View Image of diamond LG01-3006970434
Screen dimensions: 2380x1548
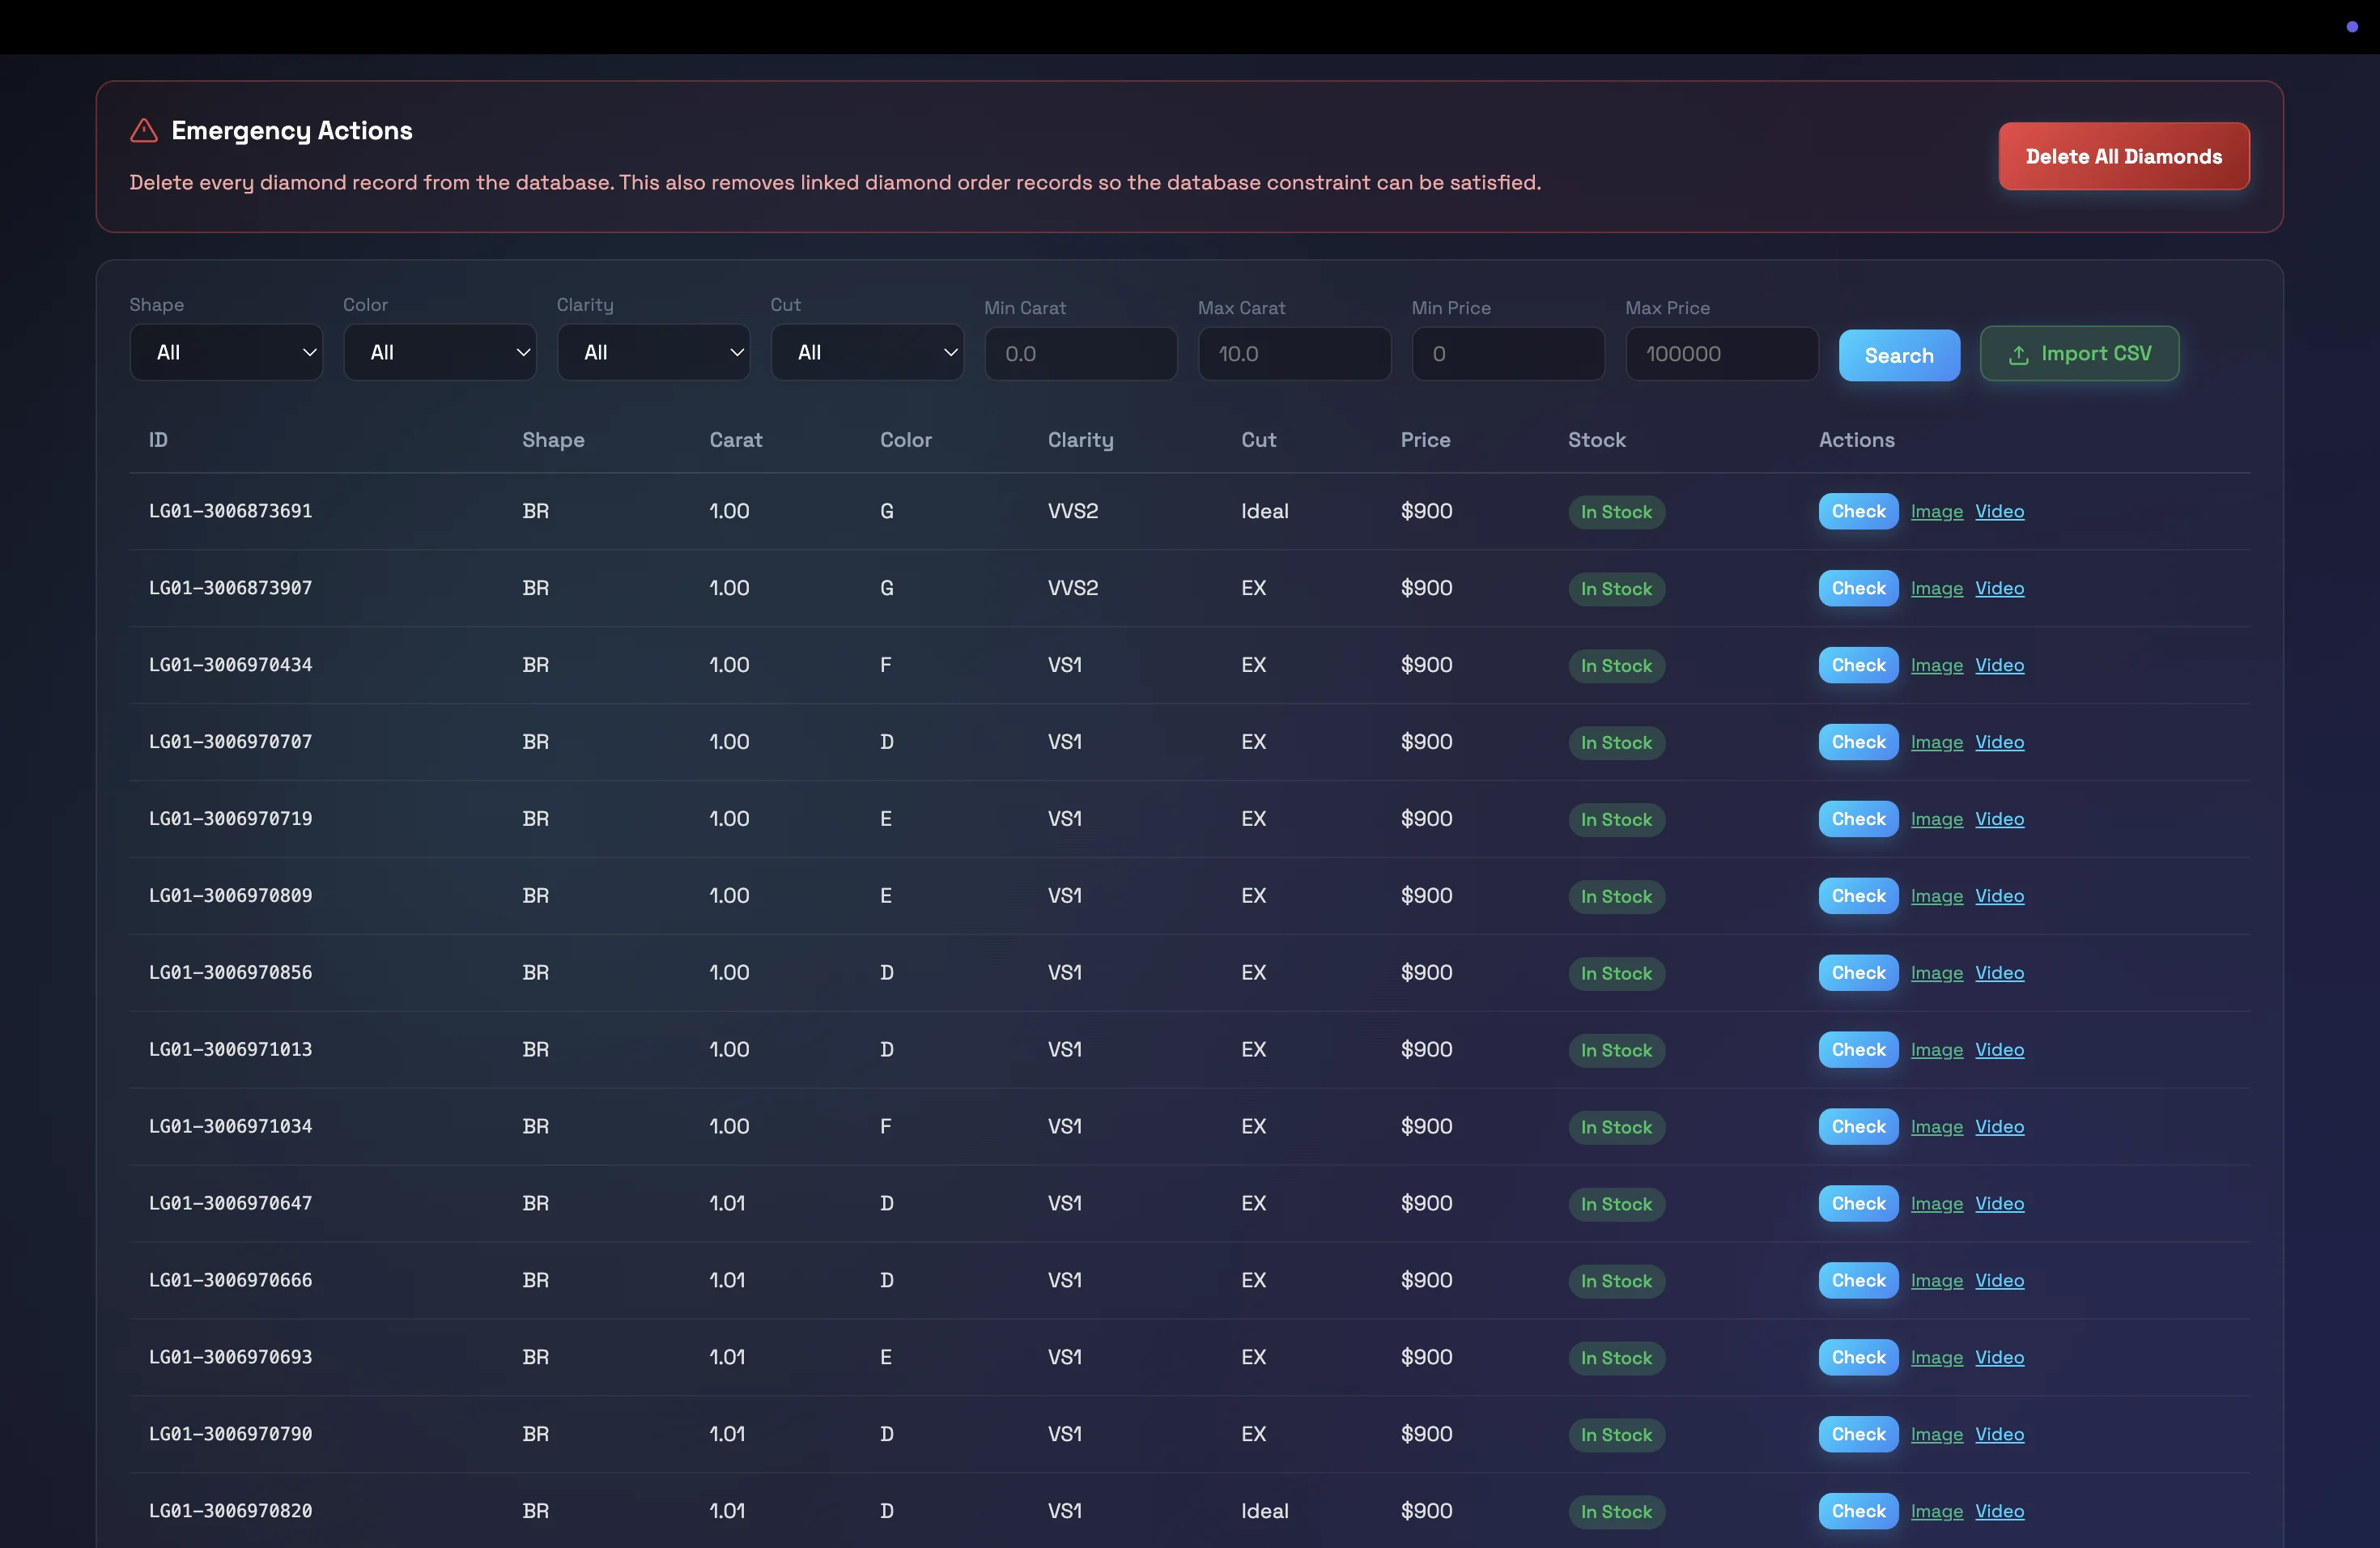(1936, 665)
